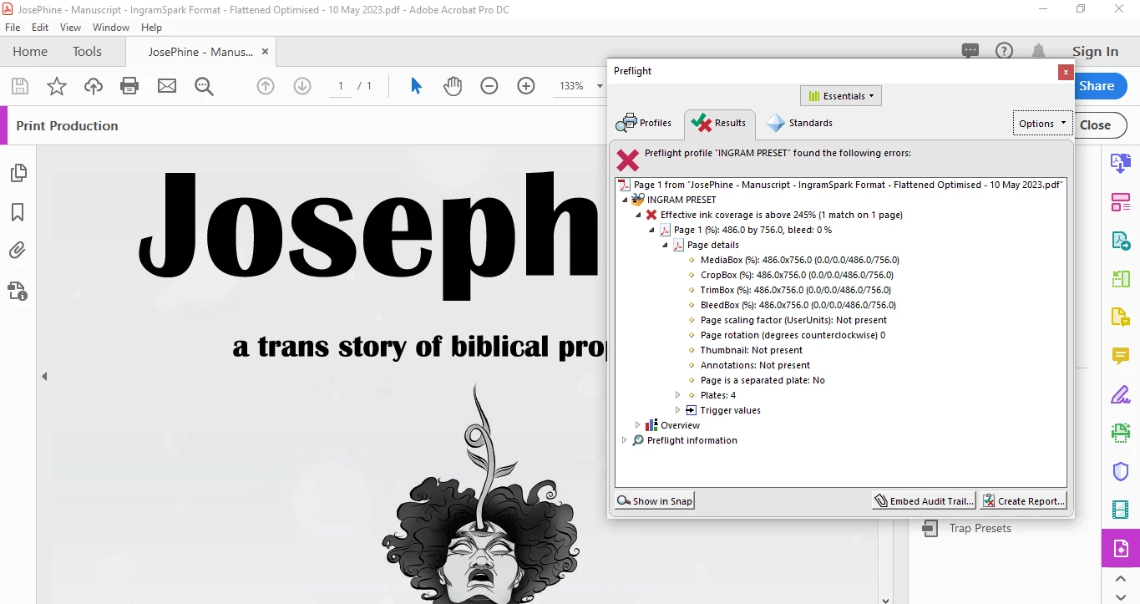
Task: Select the MediaBox page detail row
Action: pos(800,260)
